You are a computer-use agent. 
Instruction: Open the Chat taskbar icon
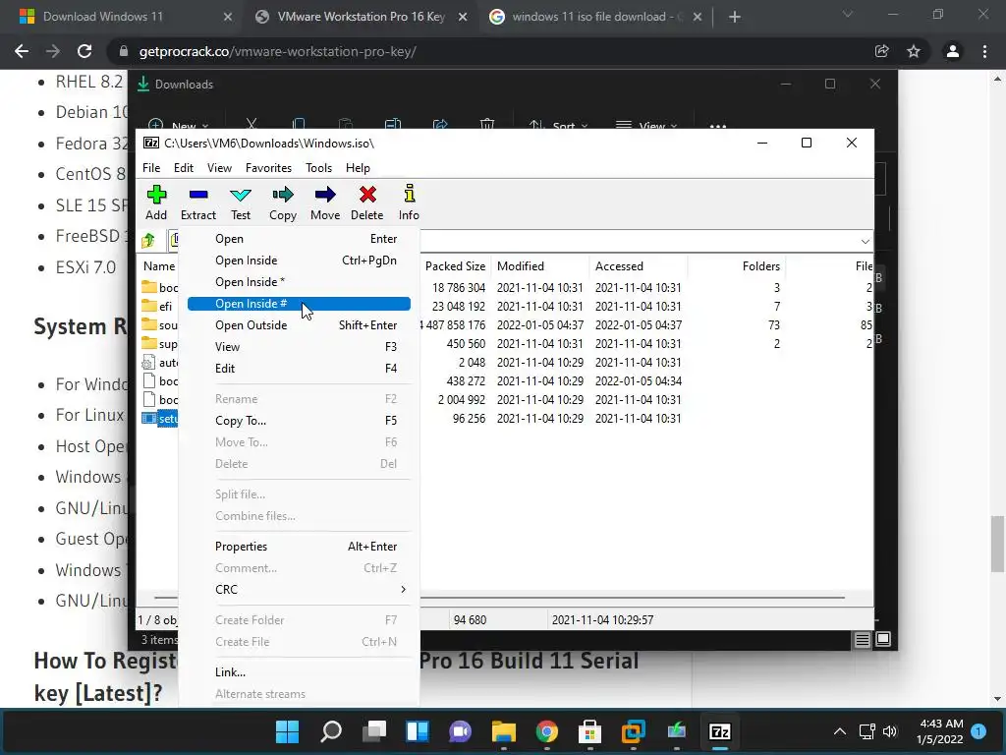pyautogui.click(x=460, y=731)
